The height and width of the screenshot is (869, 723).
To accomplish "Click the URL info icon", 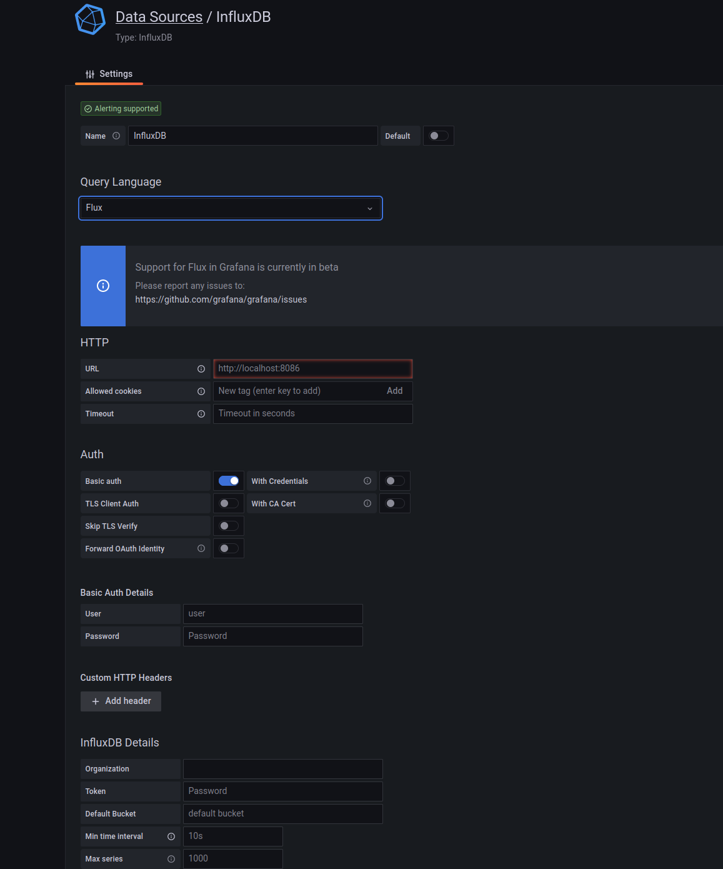I will click(x=201, y=369).
